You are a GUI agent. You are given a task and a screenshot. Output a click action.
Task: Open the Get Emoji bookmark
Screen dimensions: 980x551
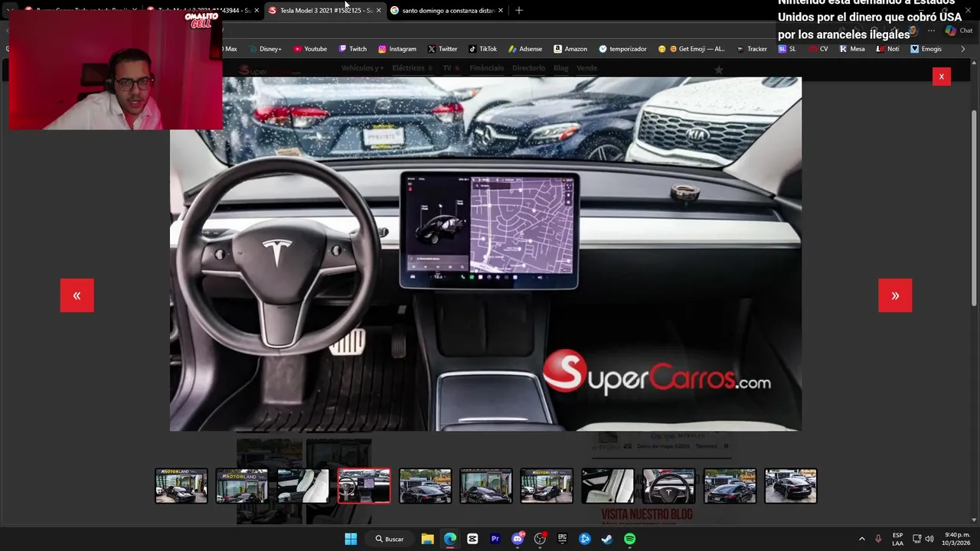coord(691,49)
